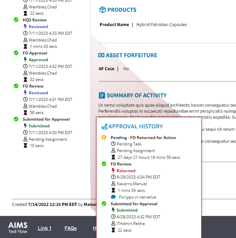
Task: Open the FAQs footer link
Action: 71,228
